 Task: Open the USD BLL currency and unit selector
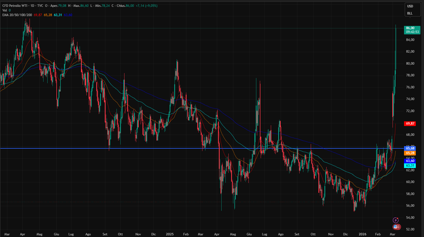(x=413, y=10)
